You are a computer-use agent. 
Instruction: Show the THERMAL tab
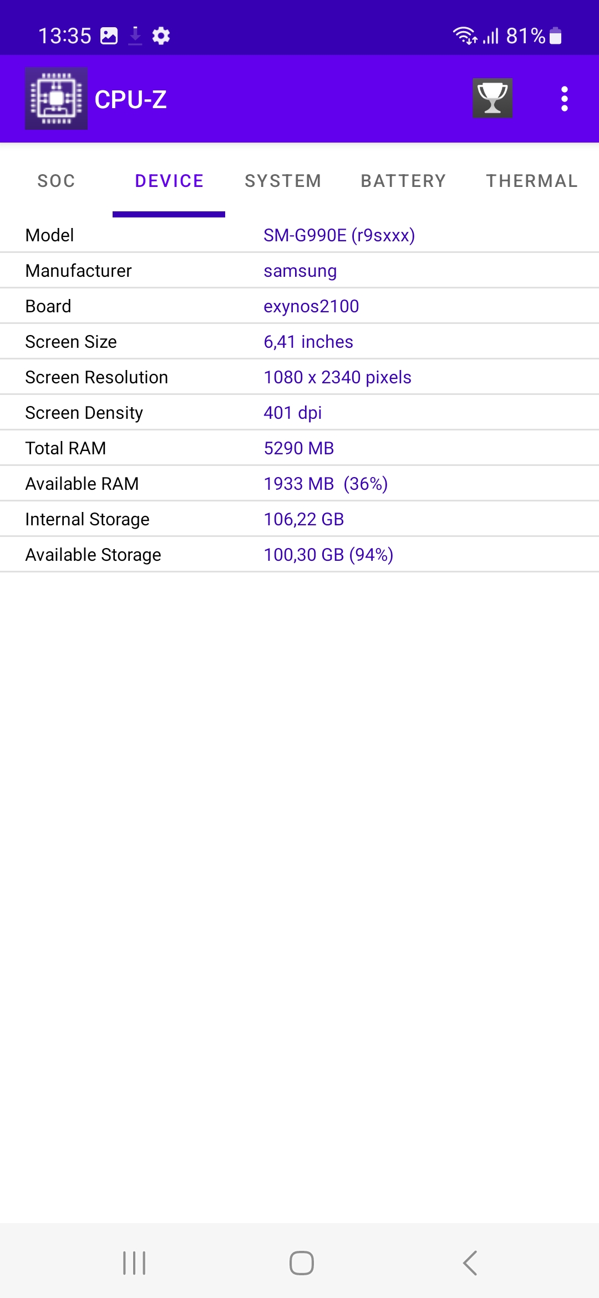point(532,181)
